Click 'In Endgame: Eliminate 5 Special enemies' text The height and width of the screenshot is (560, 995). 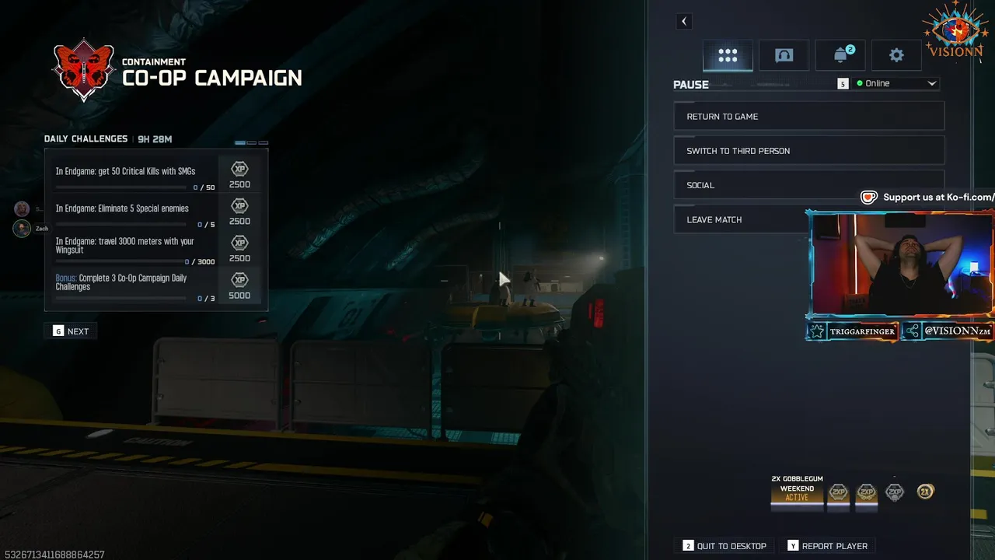coord(122,208)
